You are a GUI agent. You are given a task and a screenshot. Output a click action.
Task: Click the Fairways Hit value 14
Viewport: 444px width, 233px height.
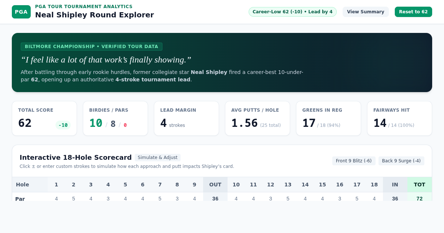[x=380, y=123]
